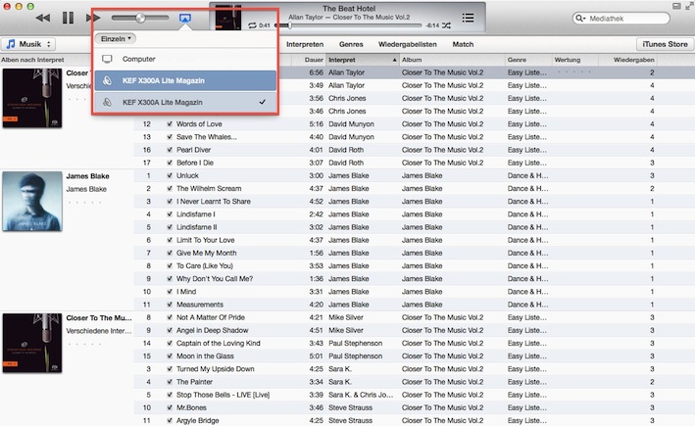The image size is (695, 426).
Task: Select track Why Don't You Call Me?
Action: coord(215,279)
